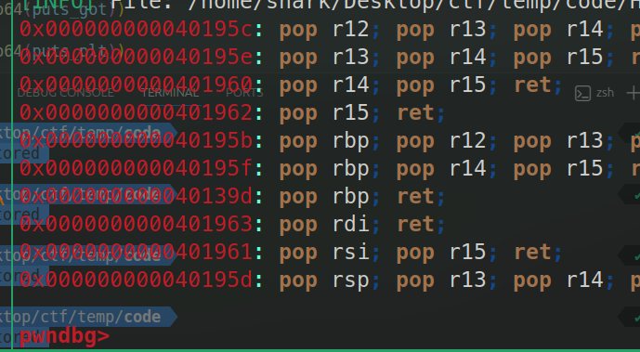Click the 0x000000000040195e pop r13 gadget
The image size is (640, 352).
330,57
